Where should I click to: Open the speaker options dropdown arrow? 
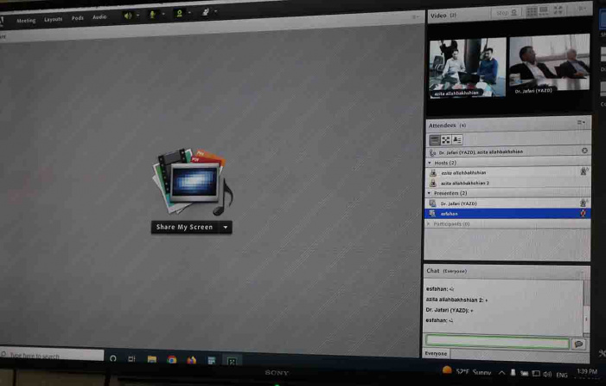(x=138, y=15)
